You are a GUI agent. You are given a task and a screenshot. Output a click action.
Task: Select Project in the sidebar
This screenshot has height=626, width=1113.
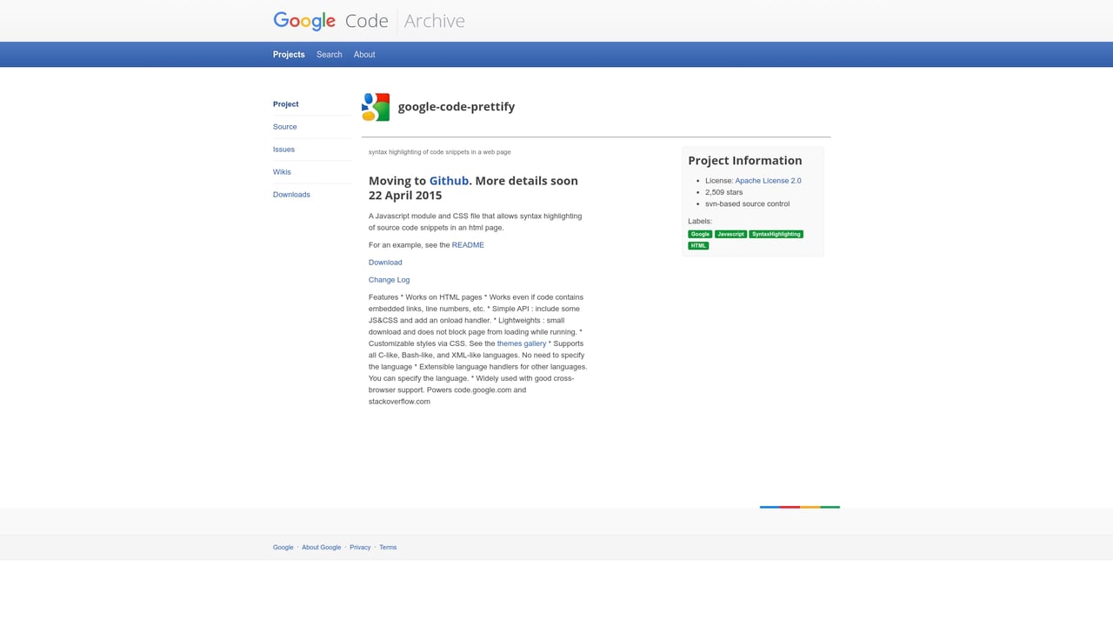click(285, 103)
